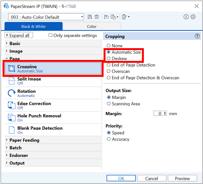Open the copy profile dropdown arrow
The image size is (203, 184).
click(x=117, y=17)
